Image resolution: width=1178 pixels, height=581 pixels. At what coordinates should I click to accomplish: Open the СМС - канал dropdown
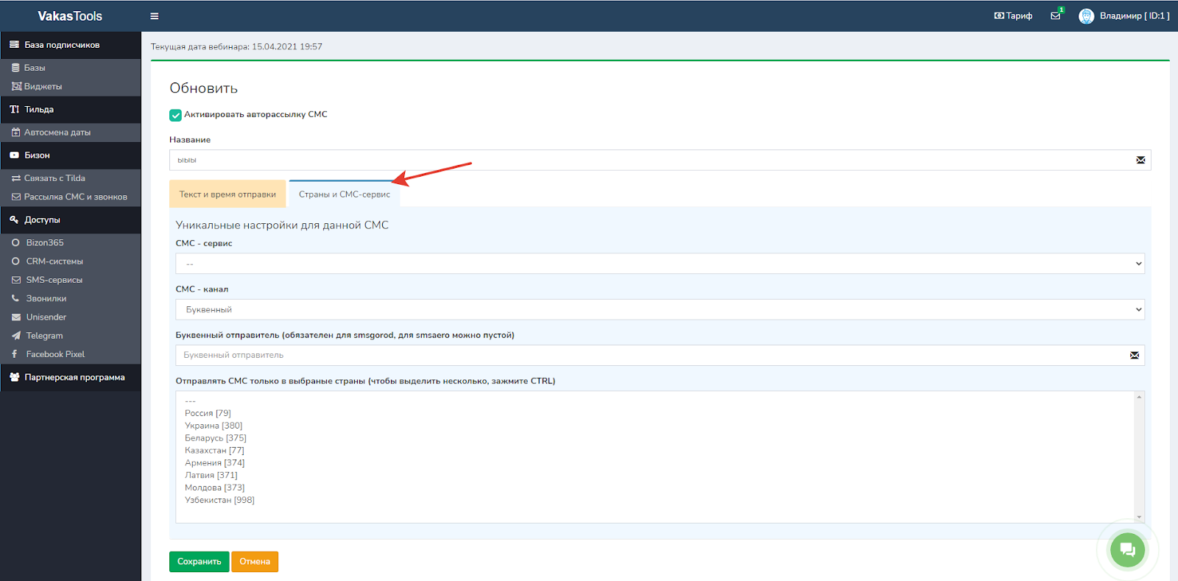coord(660,310)
